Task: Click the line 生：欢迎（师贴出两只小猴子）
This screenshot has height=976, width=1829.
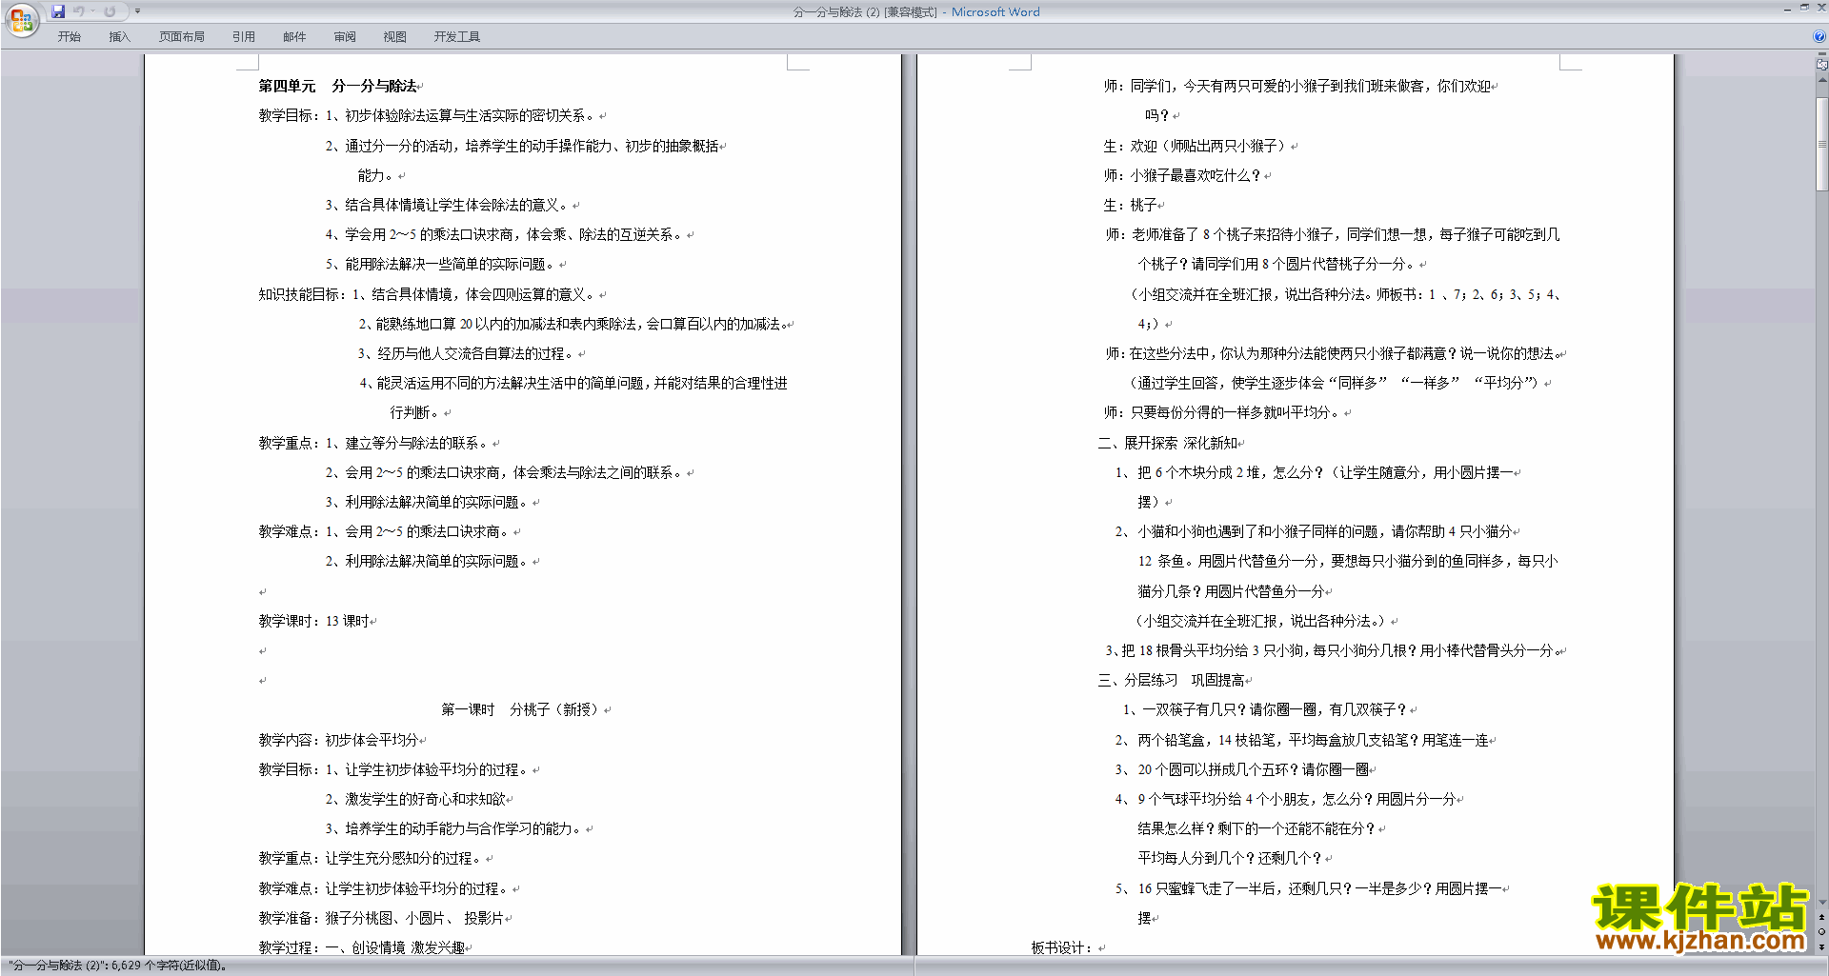Action: pyautogui.click(x=1196, y=146)
